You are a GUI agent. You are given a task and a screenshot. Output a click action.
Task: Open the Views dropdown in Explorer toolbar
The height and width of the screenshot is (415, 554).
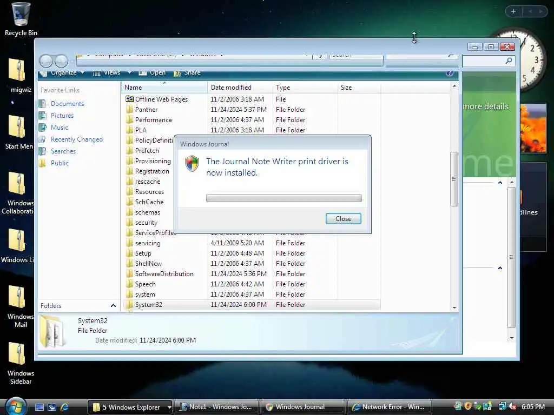(130, 73)
